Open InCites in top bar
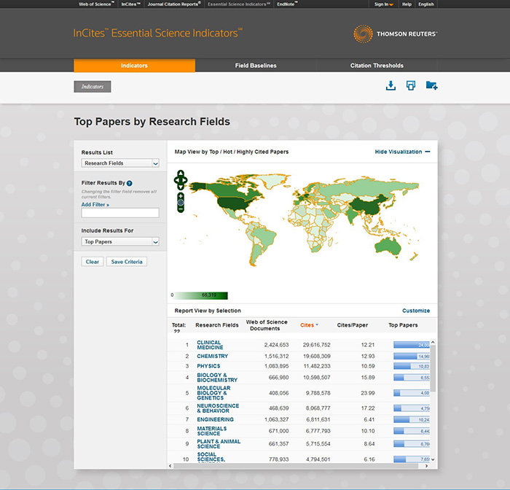Viewport: 510px width, 490px height. (130, 4)
